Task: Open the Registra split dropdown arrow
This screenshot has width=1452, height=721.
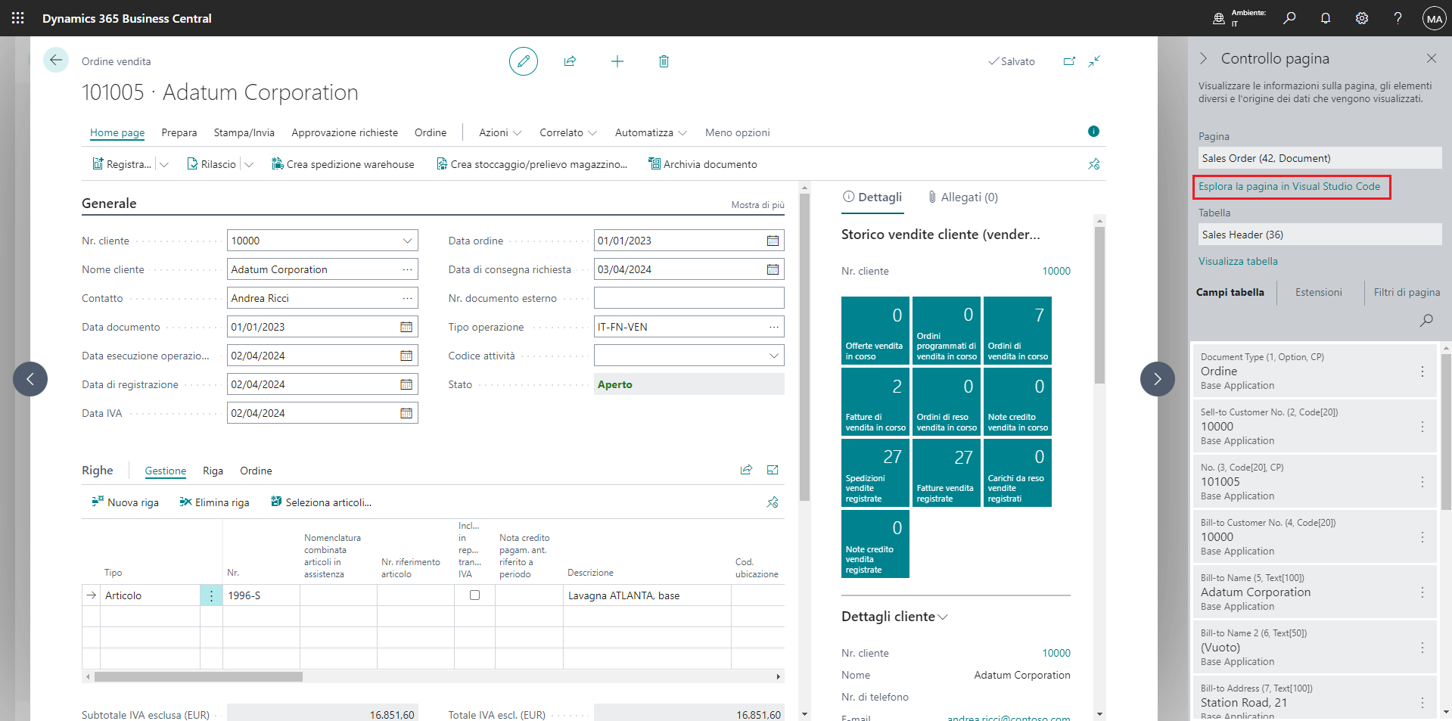Action: 163,164
